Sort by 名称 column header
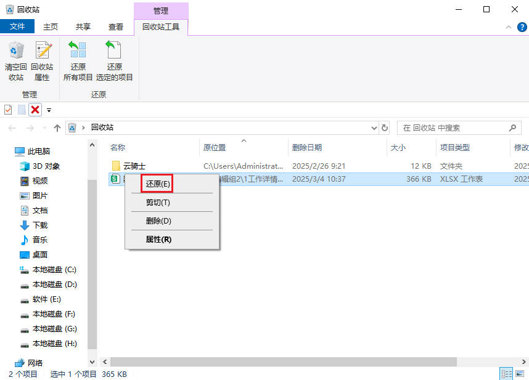Viewport: 529px width, 380px height. click(118, 148)
